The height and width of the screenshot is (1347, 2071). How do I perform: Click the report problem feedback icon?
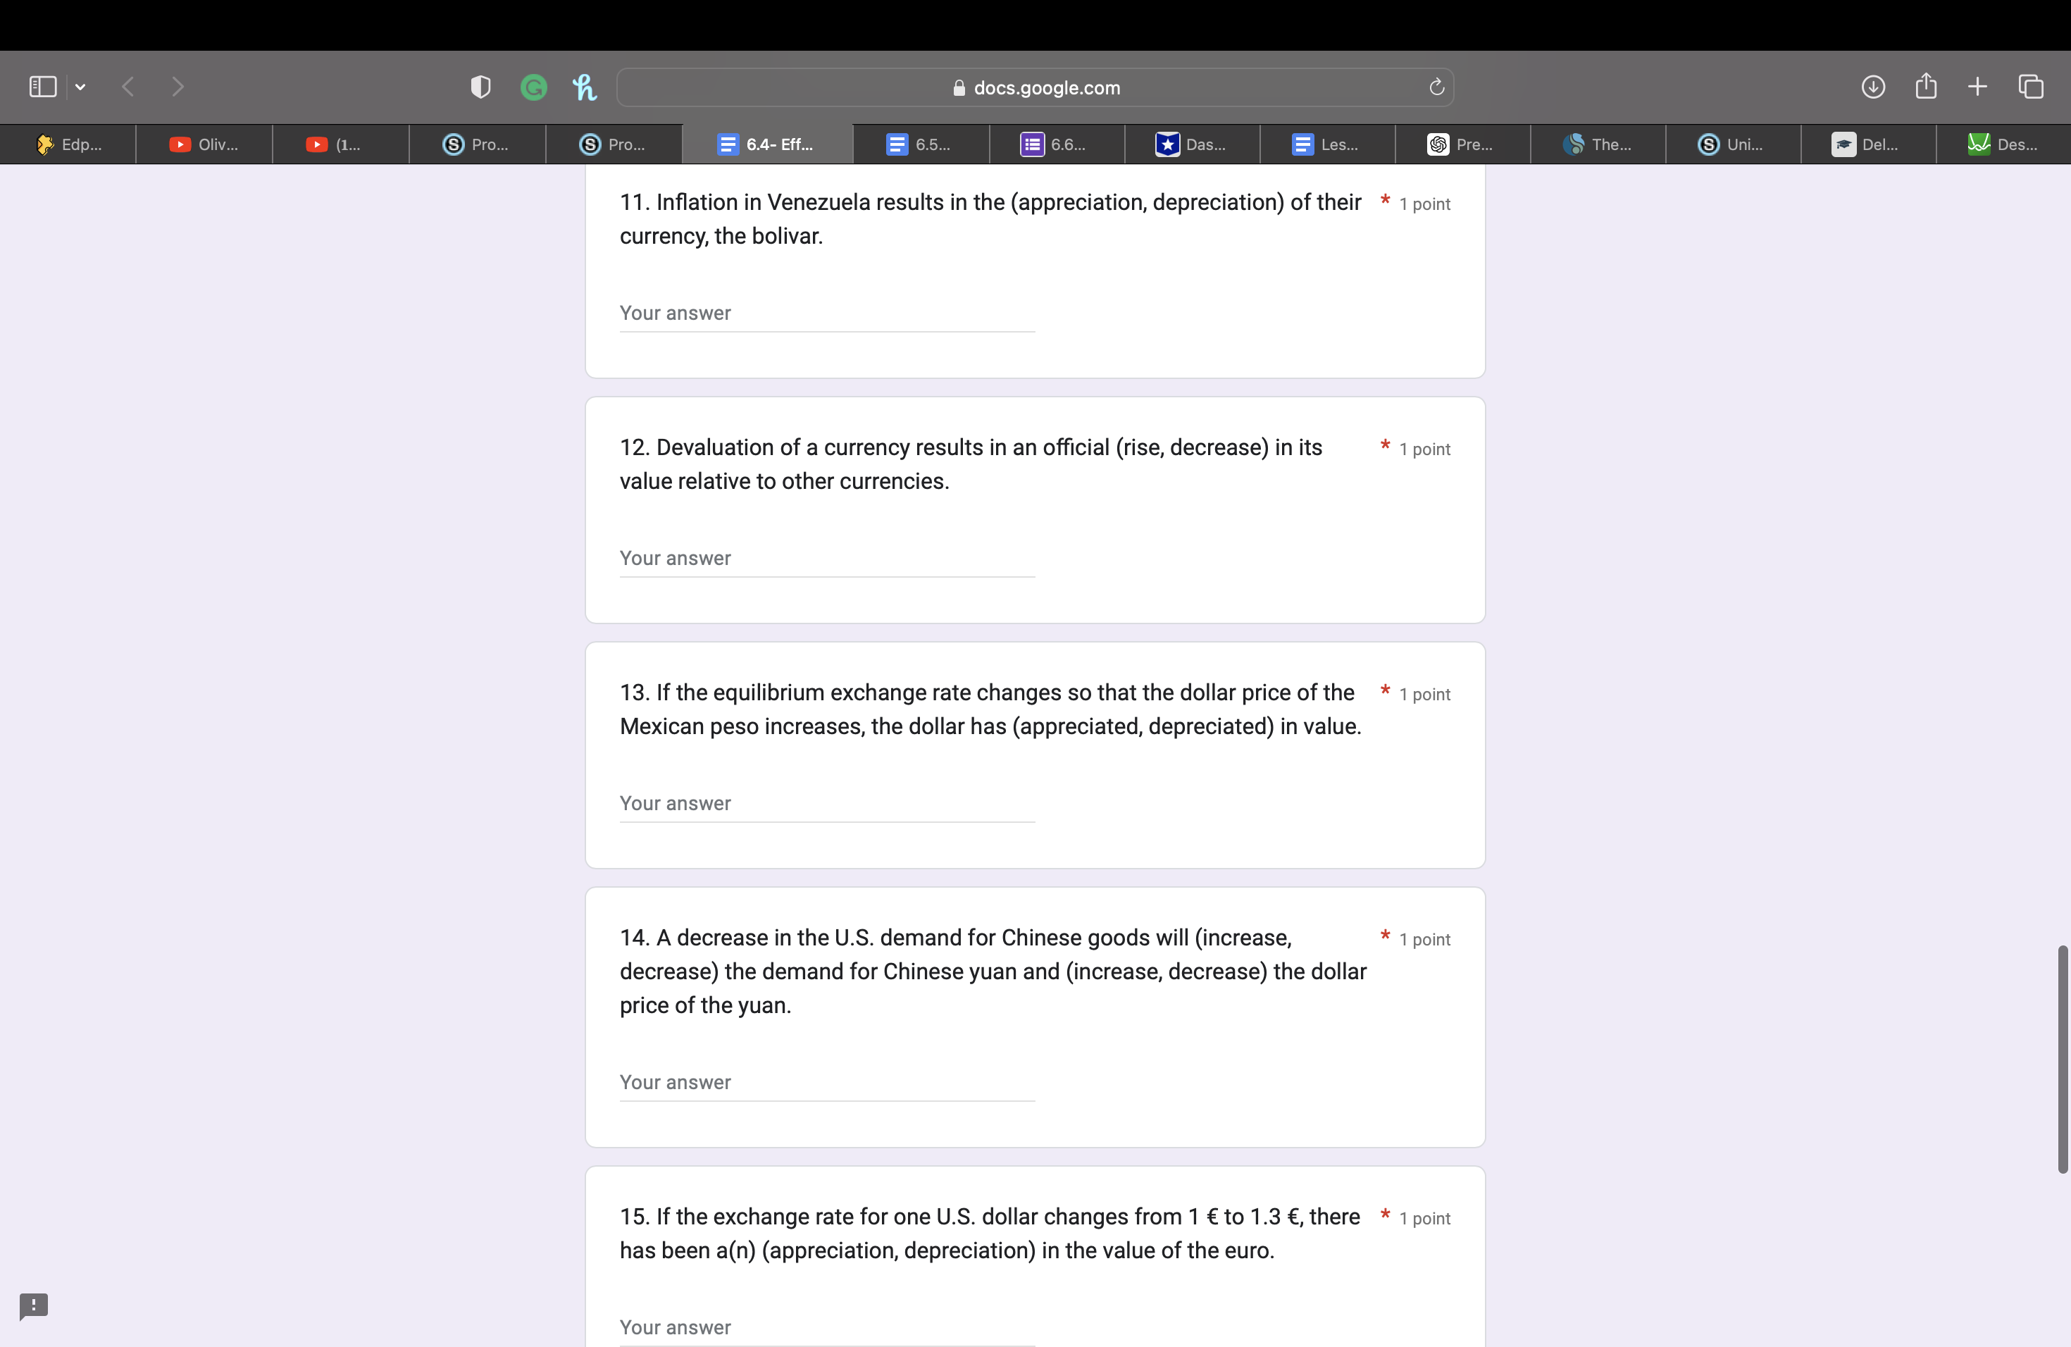click(34, 1305)
